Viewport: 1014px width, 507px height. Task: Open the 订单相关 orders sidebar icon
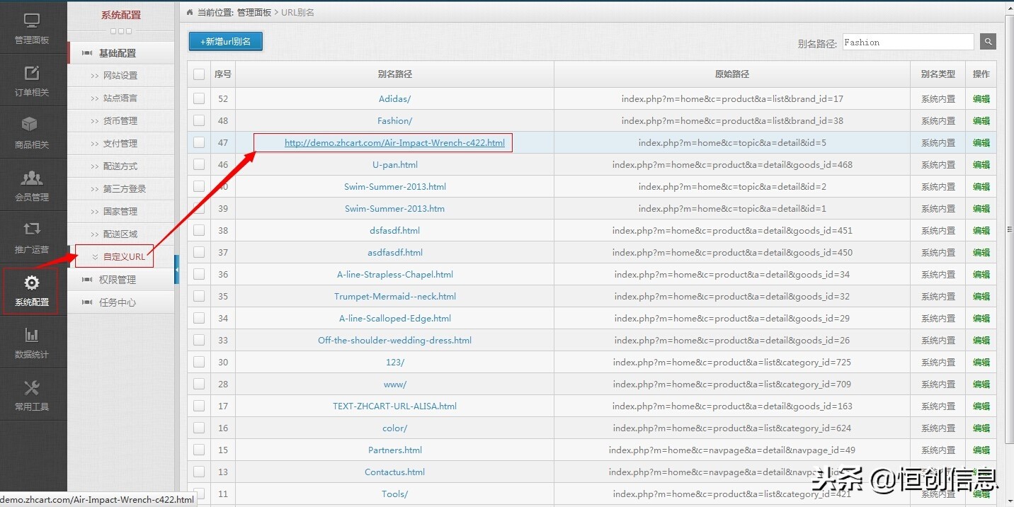[x=32, y=81]
